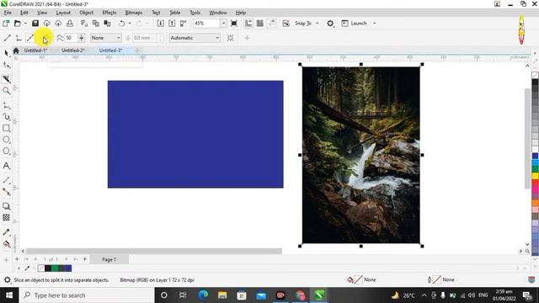Open the Effects menu
539x303 pixels.
[109, 13]
